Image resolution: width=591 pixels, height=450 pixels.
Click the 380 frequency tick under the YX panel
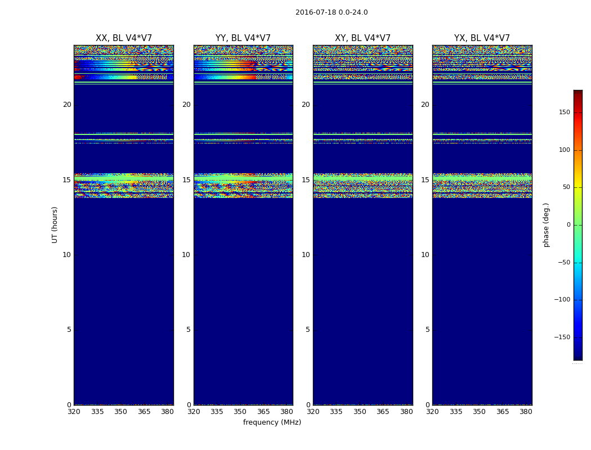click(x=526, y=412)
